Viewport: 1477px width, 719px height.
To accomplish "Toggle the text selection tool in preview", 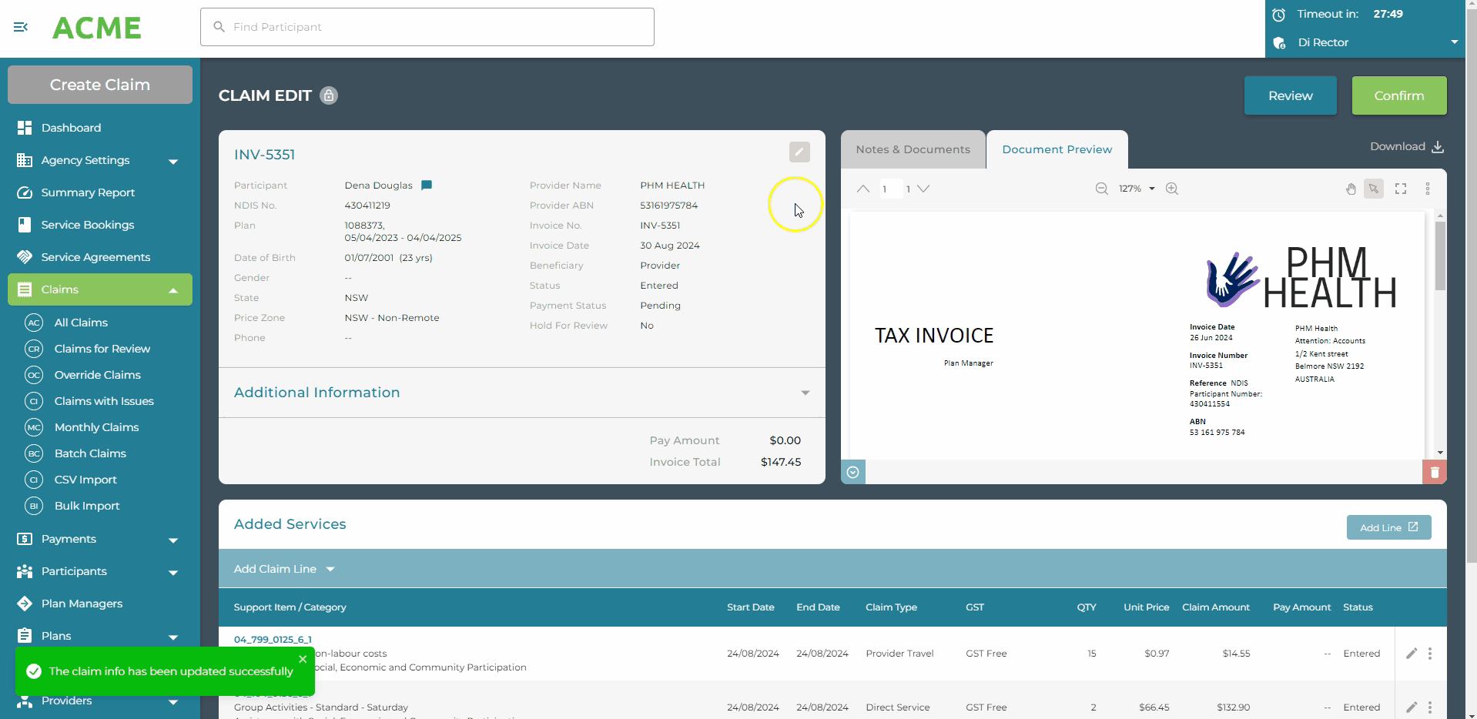I will pyautogui.click(x=1373, y=189).
